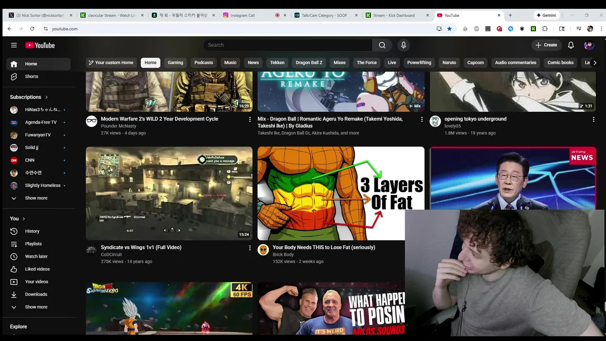Select the Music category chip

coord(230,63)
